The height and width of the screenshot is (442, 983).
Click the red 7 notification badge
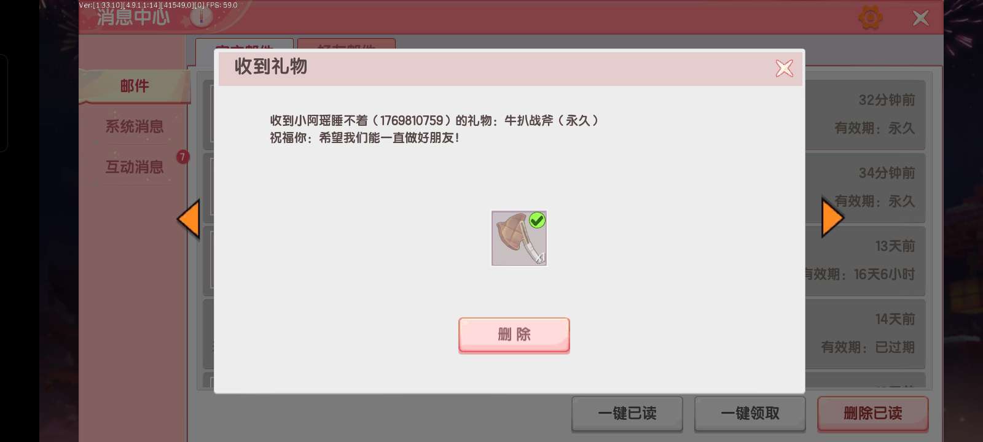(182, 157)
